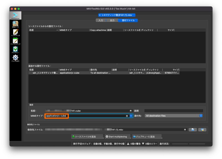Click the 実行予定のジョブ status text

tap(99, 144)
